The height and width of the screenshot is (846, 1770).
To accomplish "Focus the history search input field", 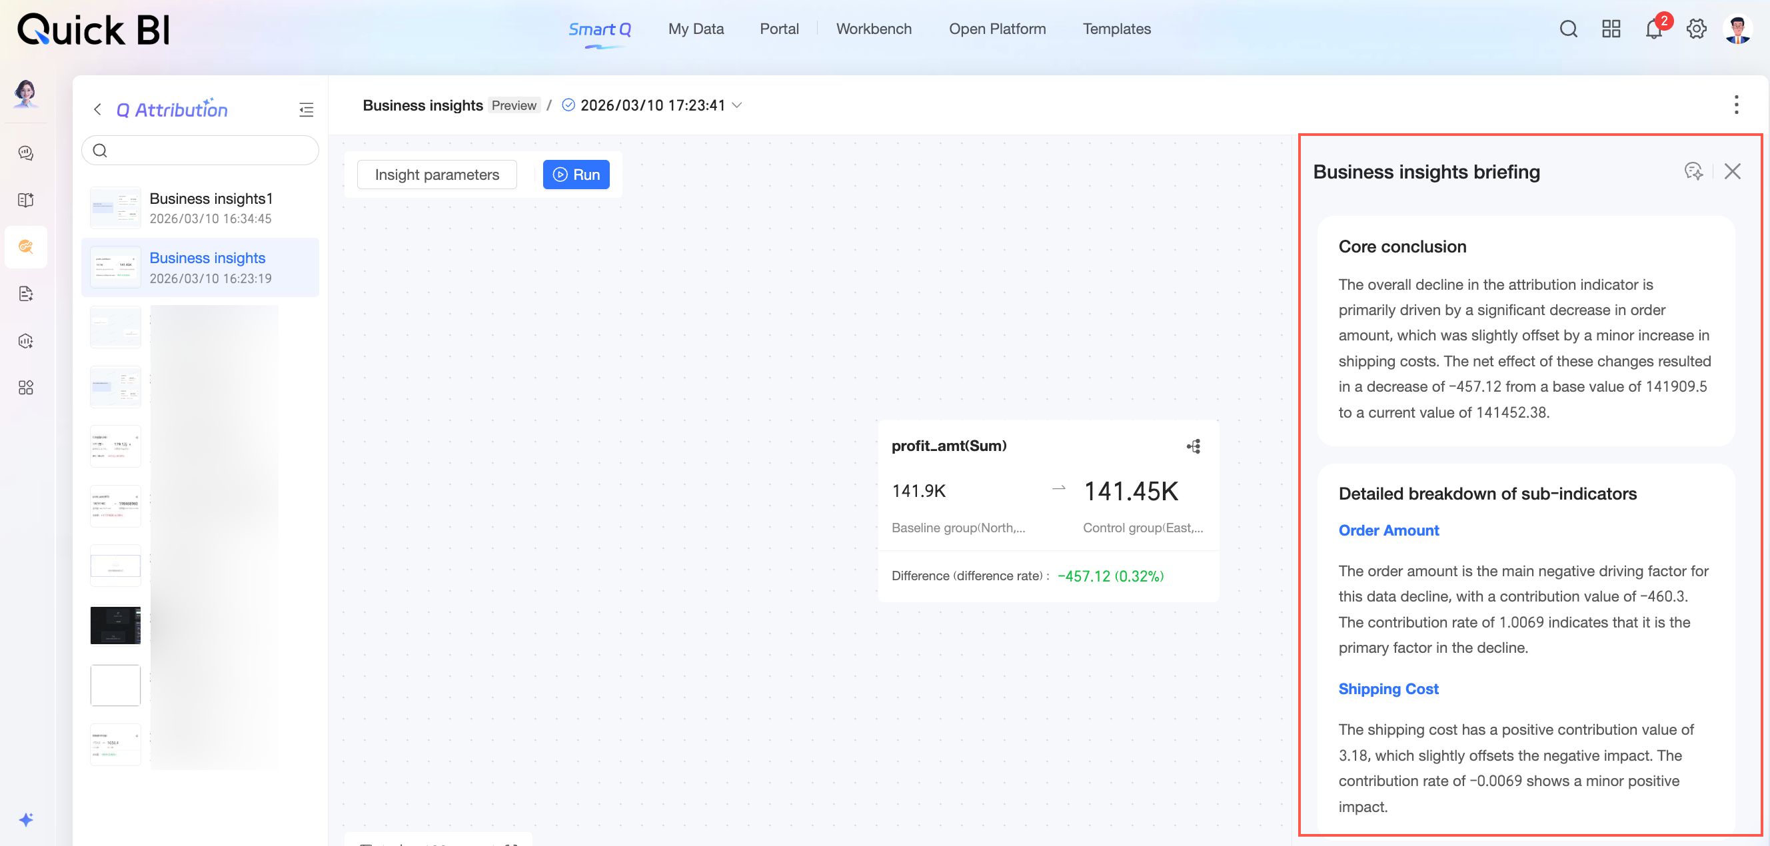I will (199, 151).
